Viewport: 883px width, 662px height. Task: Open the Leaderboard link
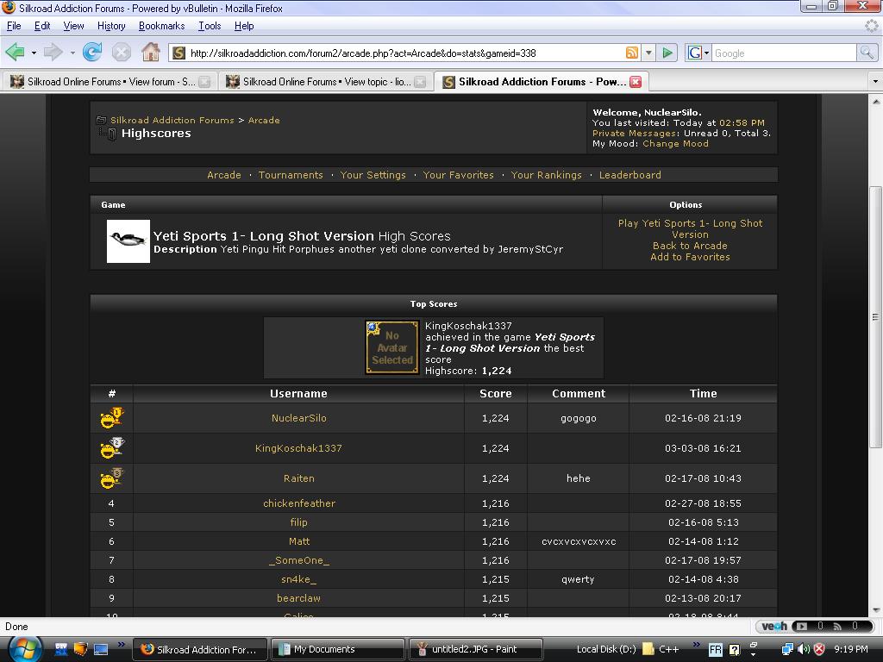click(629, 175)
